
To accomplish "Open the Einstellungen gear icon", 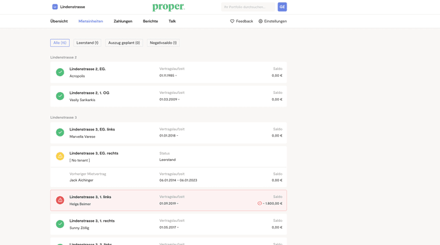I will [260, 21].
